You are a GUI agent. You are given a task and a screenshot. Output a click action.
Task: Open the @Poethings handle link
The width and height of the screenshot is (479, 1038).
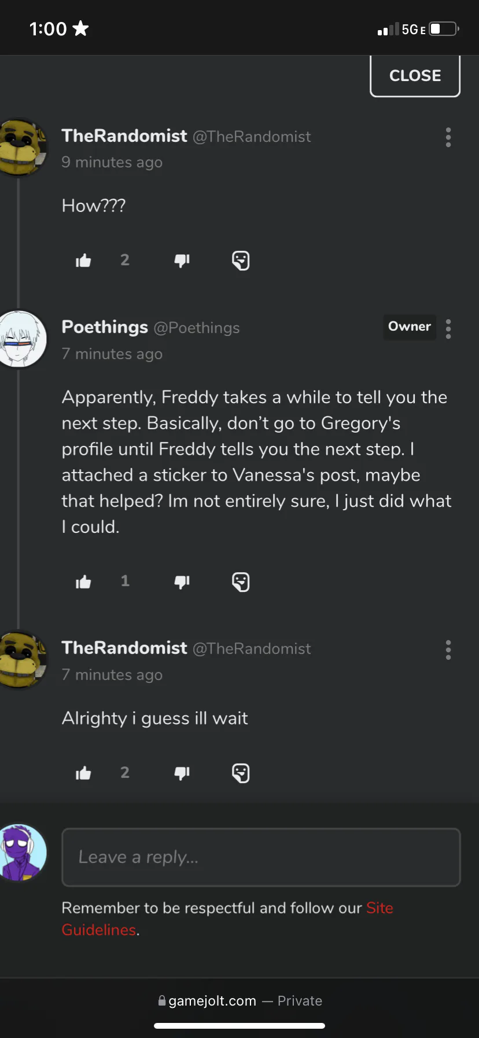(196, 328)
